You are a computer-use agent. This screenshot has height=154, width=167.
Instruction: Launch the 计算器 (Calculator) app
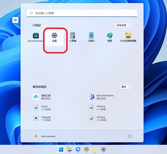click(73, 37)
